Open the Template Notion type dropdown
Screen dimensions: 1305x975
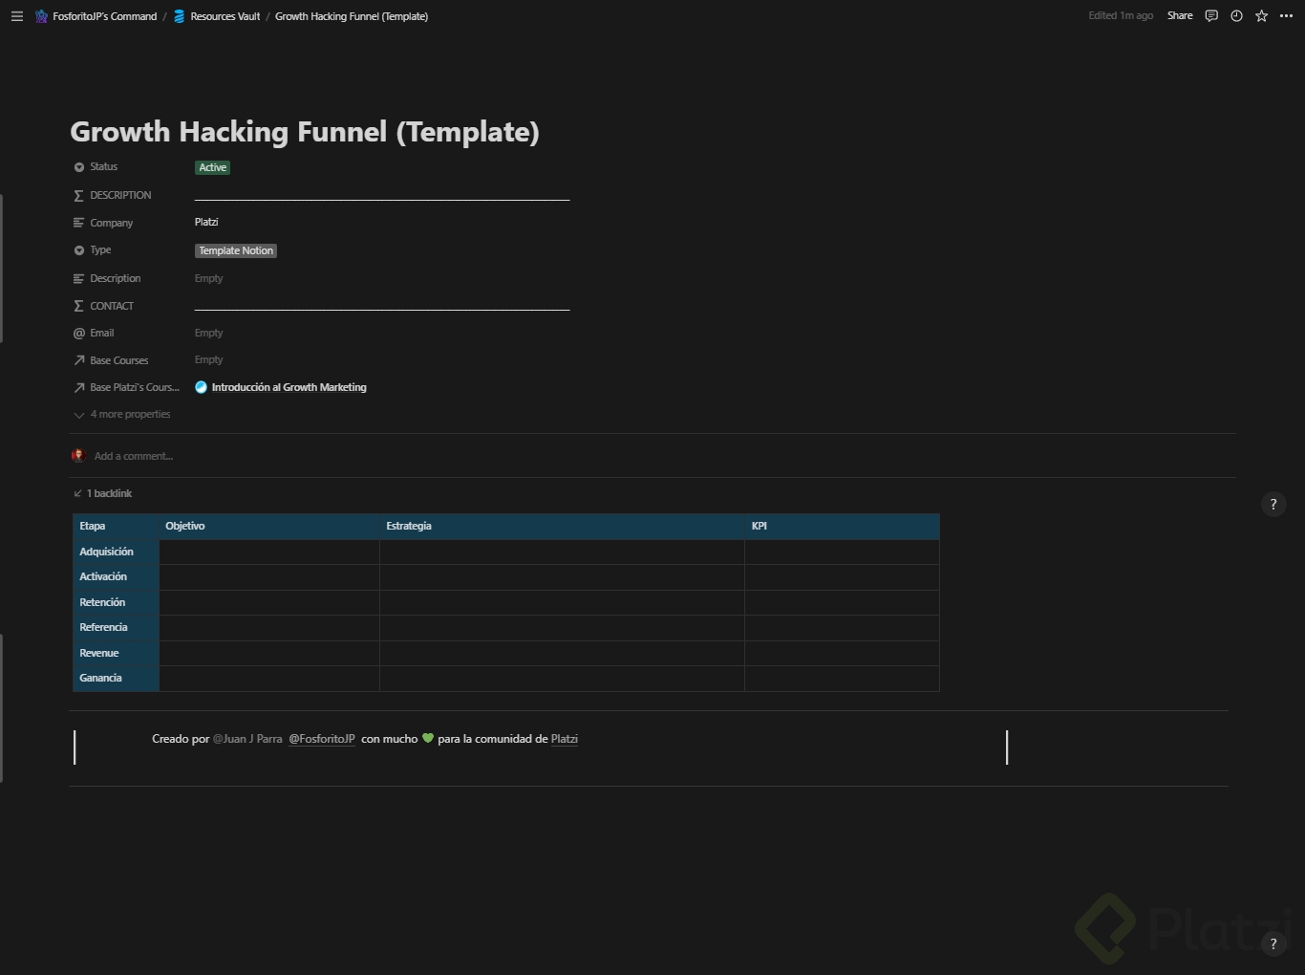[x=236, y=250]
